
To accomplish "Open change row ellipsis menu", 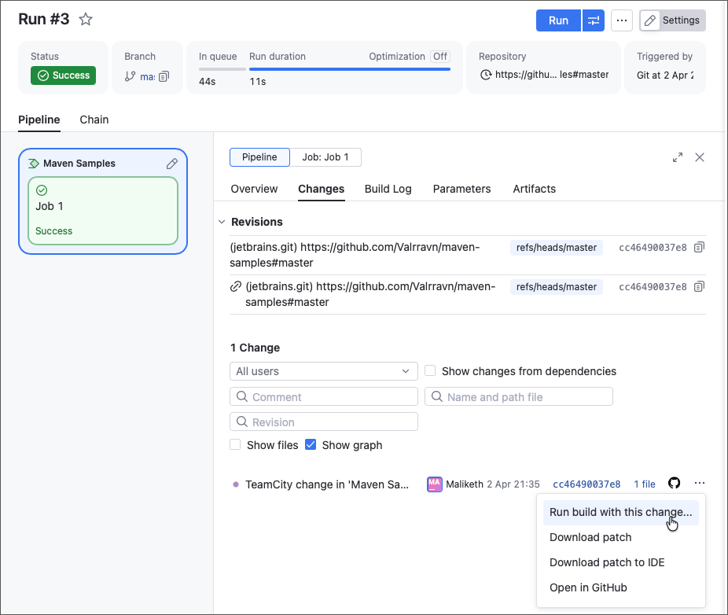I will pyautogui.click(x=700, y=483).
